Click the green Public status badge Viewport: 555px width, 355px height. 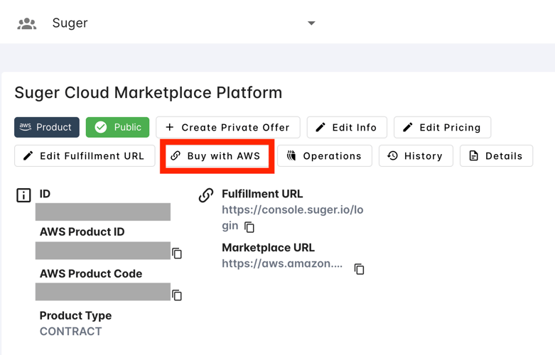[x=117, y=127]
